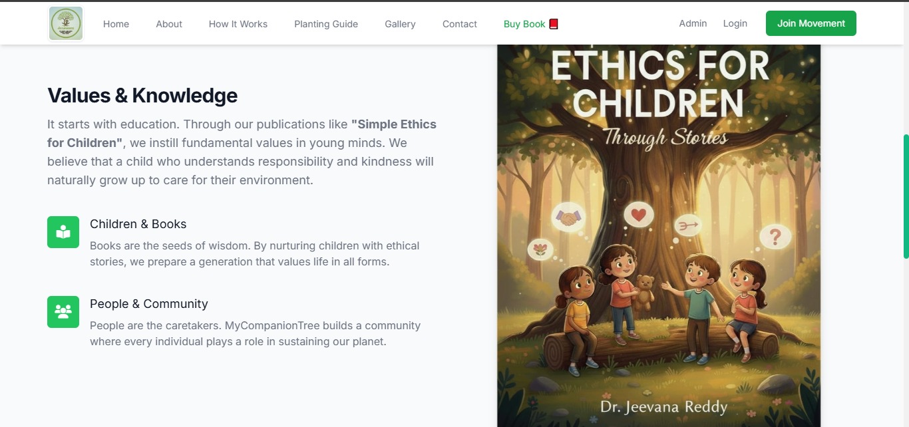Click the green people group icon
The width and height of the screenshot is (909, 427).
(63, 312)
